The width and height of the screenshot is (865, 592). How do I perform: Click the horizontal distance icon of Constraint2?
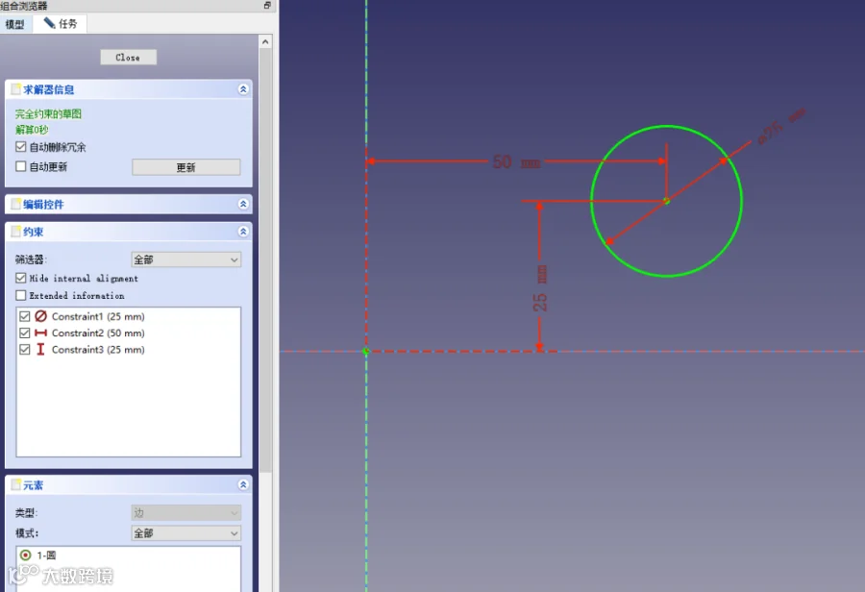coord(40,333)
